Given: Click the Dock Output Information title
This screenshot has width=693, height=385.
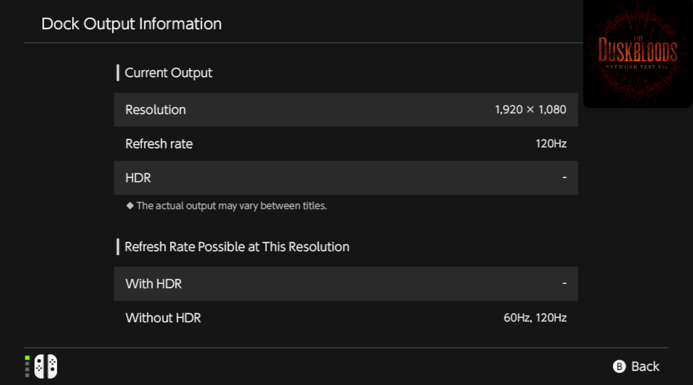Looking at the screenshot, I should (x=131, y=24).
